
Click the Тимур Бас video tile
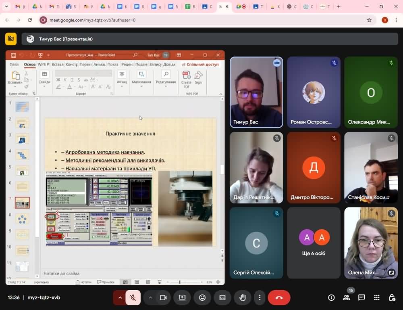point(256,92)
